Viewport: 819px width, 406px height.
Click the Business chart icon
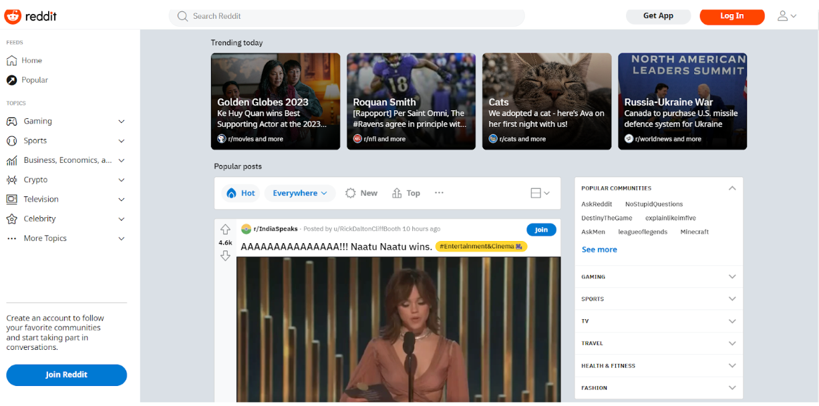[x=11, y=160]
